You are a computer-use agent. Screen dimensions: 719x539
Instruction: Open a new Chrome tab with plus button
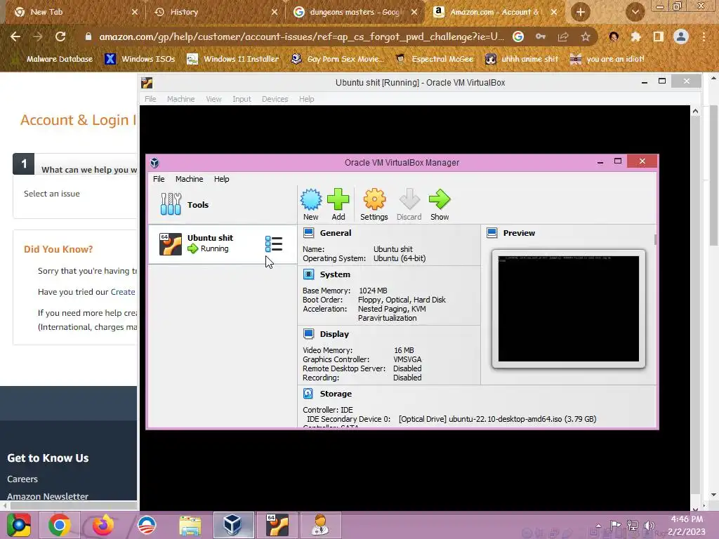(x=580, y=12)
